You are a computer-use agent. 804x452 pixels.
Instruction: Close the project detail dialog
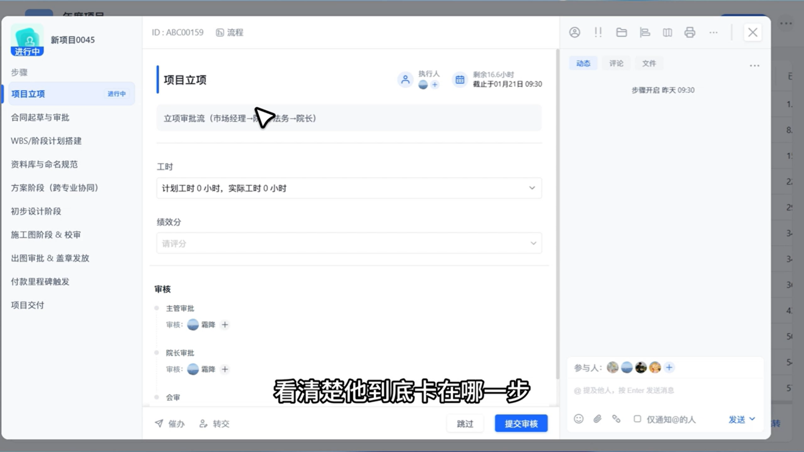click(753, 32)
